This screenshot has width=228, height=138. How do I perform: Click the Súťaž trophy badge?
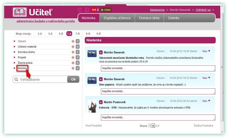coord(106,10)
